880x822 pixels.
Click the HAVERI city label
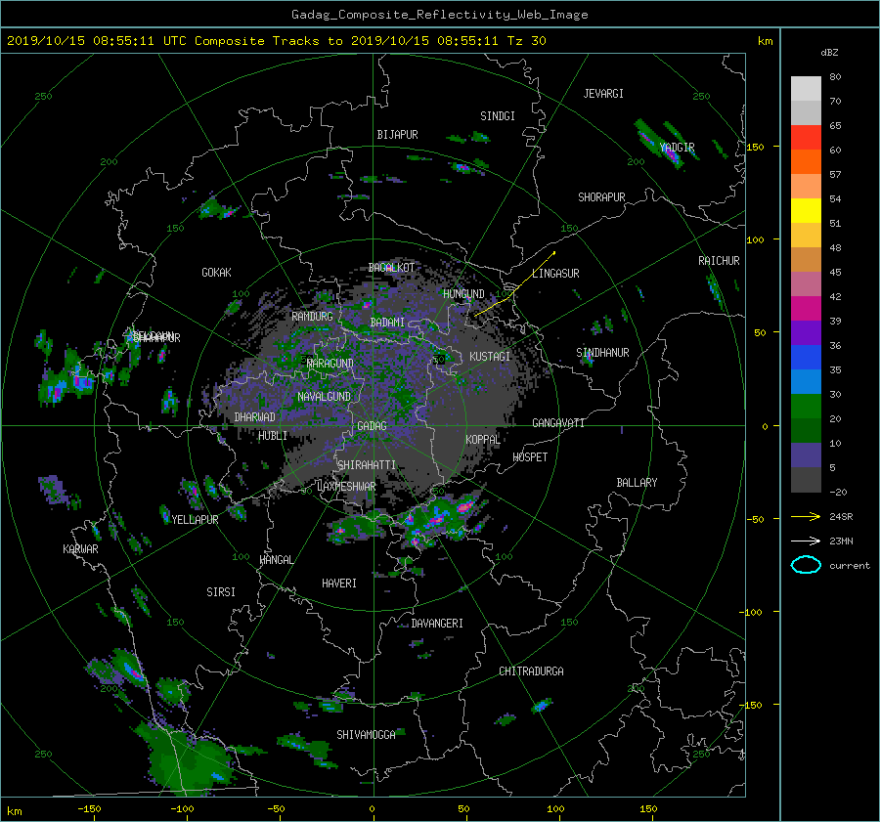(339, 583)
